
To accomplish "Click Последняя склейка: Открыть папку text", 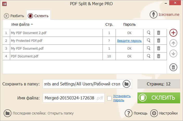I will 43,113.
